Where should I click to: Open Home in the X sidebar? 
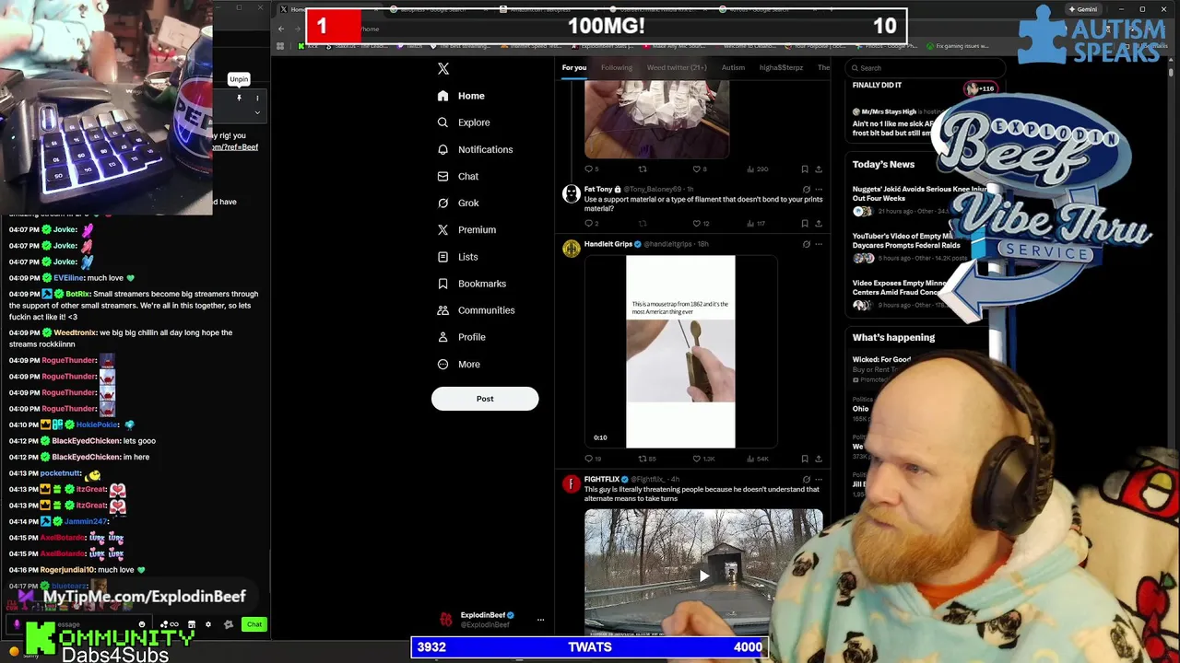(x=461, y=96)
